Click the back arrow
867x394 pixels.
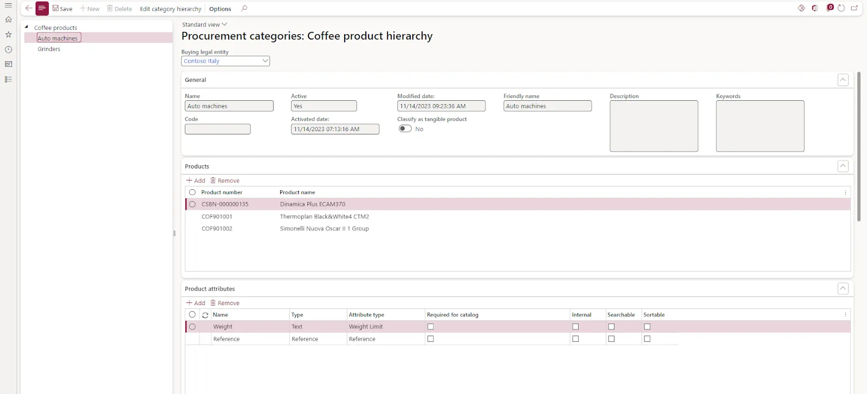pyautogui.click(x=29, y=8)
